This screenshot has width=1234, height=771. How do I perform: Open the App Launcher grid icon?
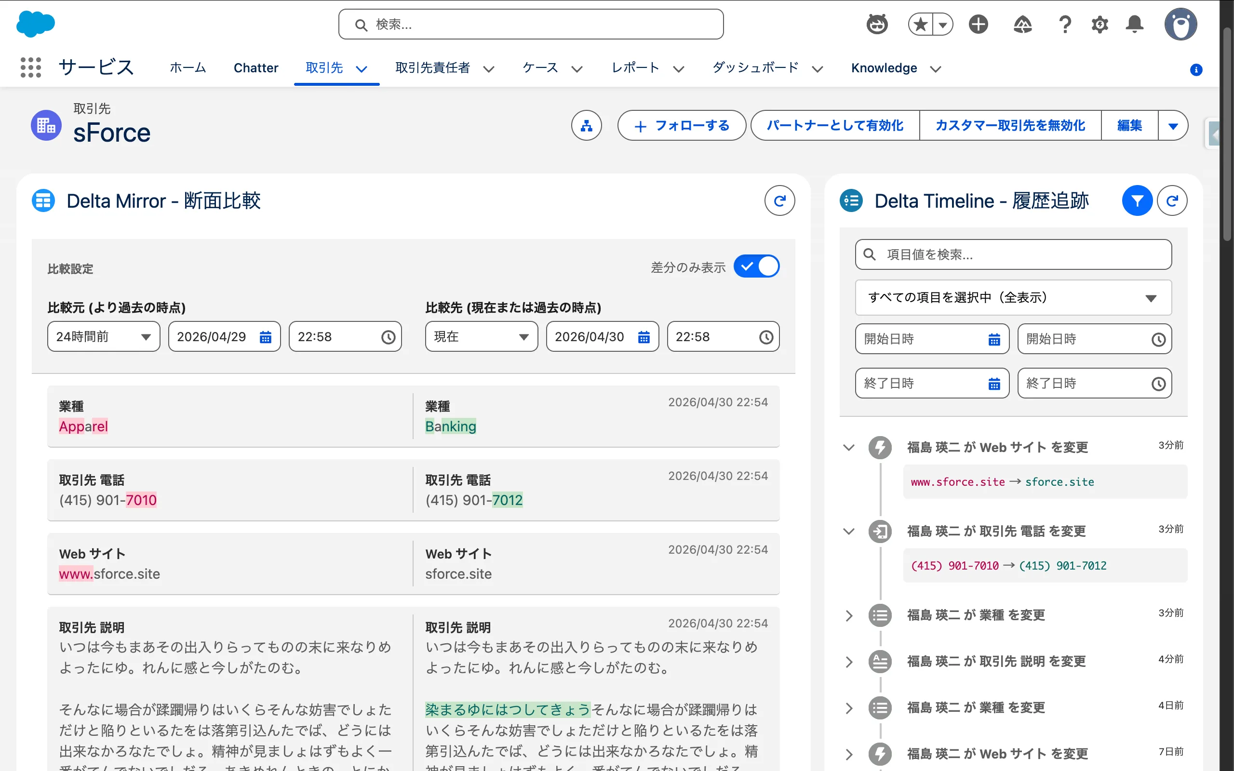30,67
